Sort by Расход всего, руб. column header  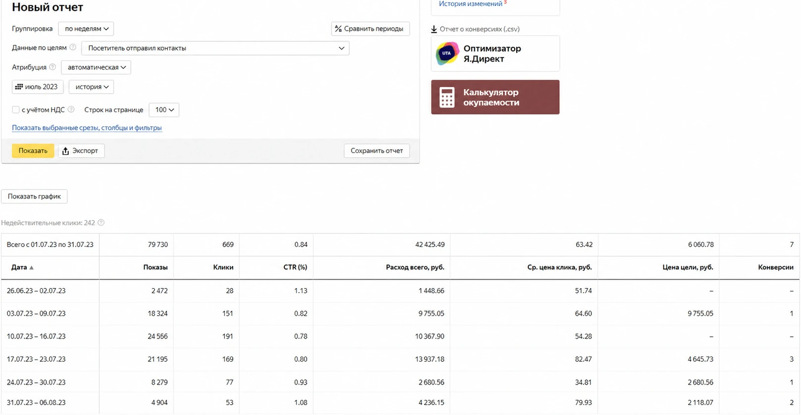(415, 267)
